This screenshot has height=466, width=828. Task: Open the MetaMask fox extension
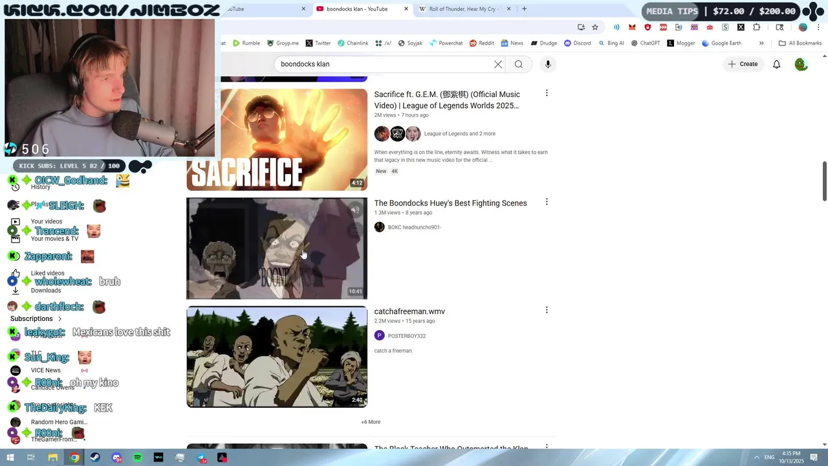632,27
